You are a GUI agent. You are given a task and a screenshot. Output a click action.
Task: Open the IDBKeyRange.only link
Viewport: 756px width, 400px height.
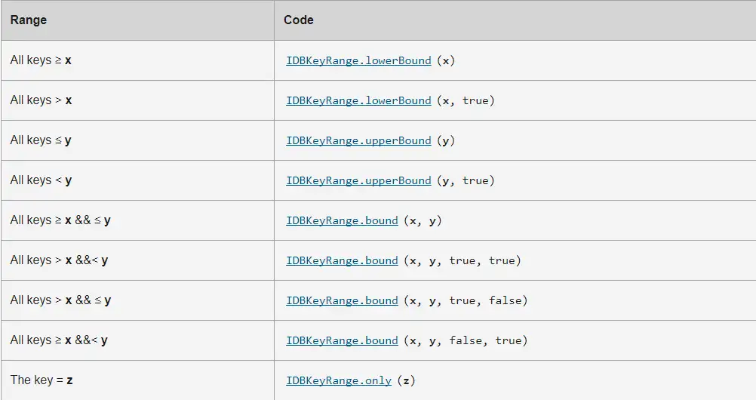339,381
